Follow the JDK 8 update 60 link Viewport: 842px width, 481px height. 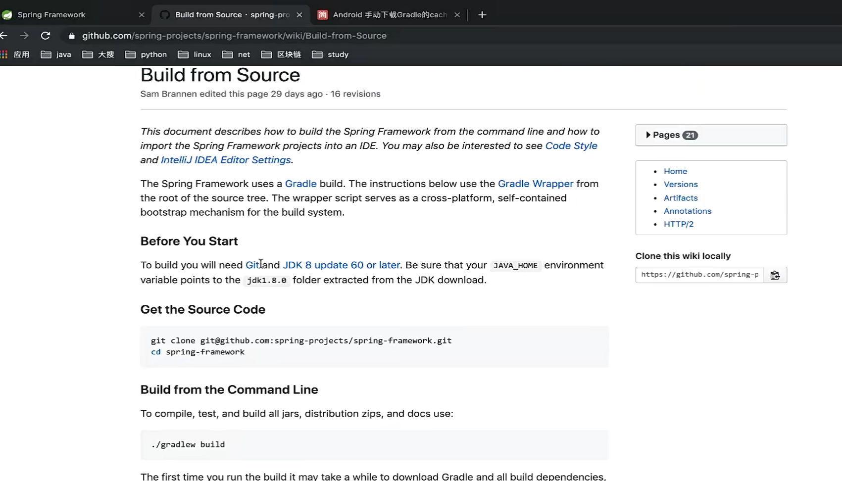point(341,265)
